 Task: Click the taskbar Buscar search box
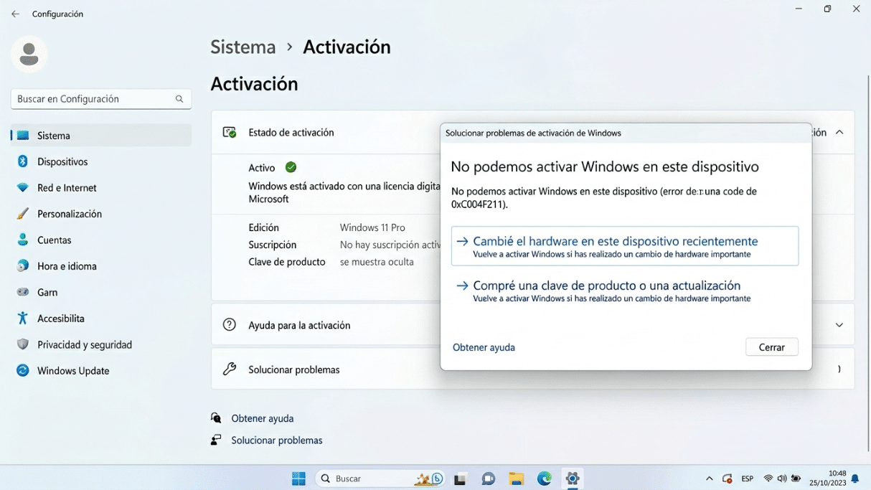pos(380,479)
